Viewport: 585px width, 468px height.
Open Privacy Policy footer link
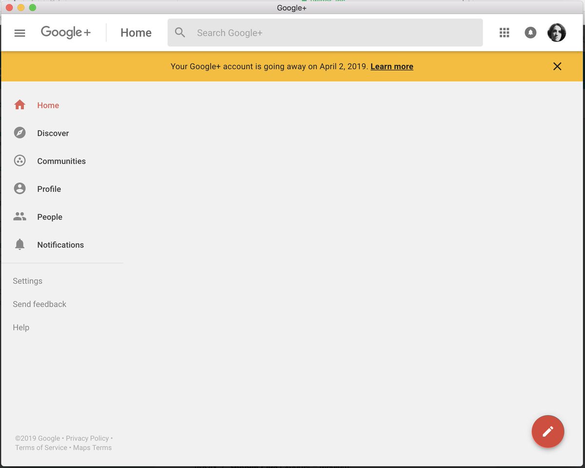tap(88, 438)
